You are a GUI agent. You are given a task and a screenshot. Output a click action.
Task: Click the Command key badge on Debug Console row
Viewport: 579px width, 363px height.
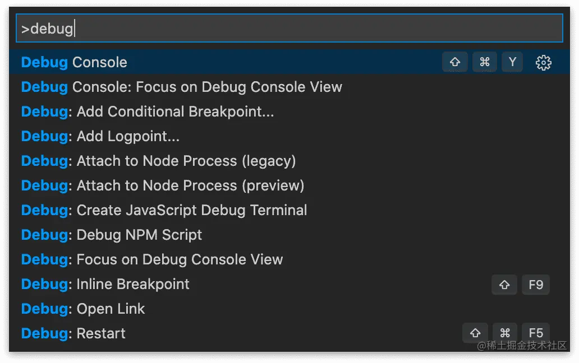tap(485, 62)
